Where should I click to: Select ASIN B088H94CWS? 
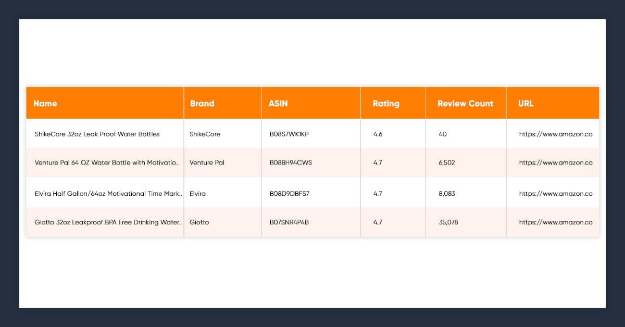tap(291, 162)
